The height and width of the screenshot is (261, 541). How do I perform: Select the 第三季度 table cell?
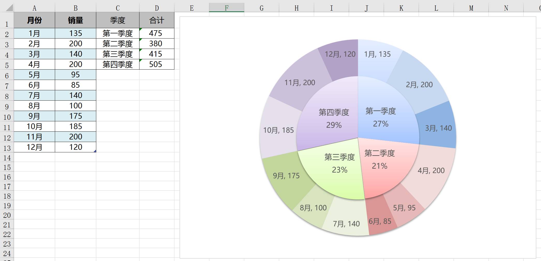point(118,54)
